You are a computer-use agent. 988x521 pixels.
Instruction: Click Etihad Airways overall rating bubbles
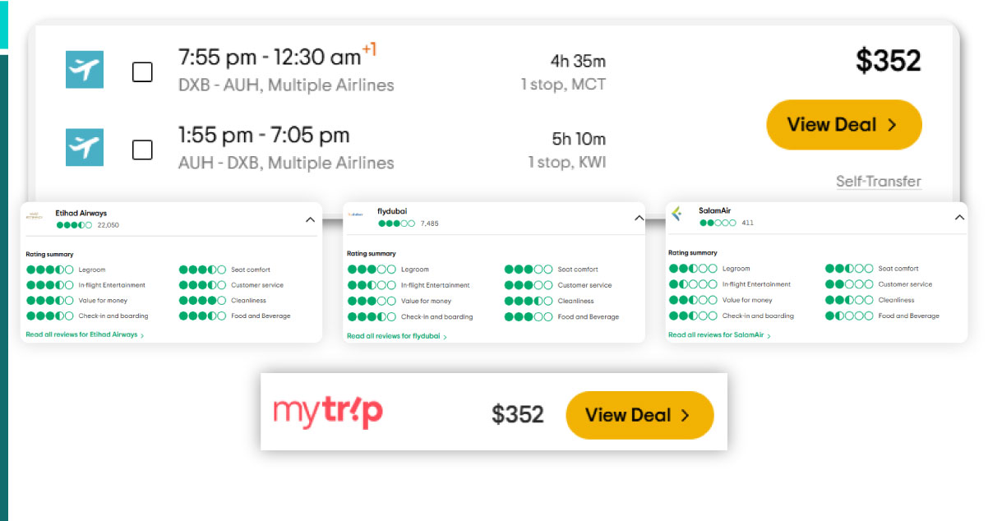(74, 225)
